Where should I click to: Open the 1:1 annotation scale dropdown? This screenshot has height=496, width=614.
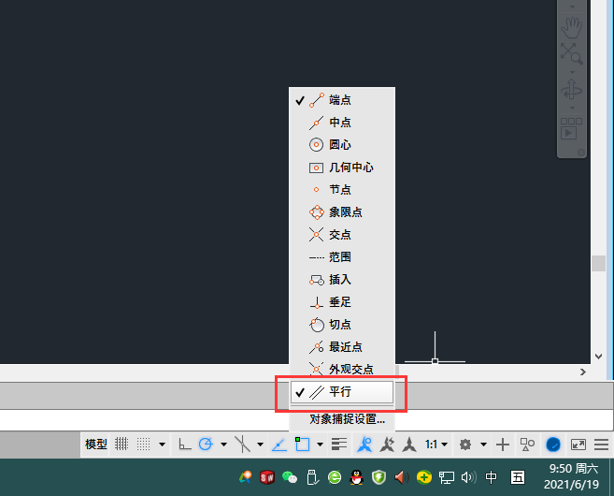(x=436, y=445)
